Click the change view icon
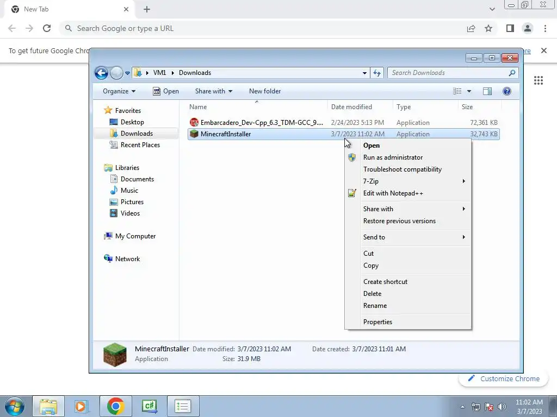The image size is (557, 417). pyautogui.click(x=457, y=91)
